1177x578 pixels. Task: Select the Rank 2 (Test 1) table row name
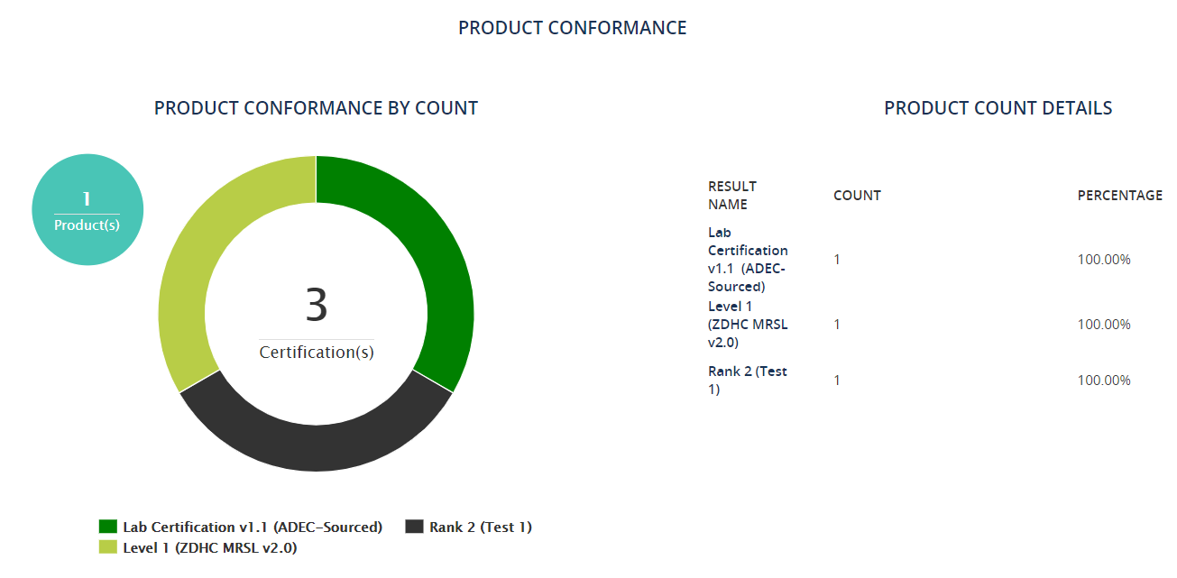(748, 381)
